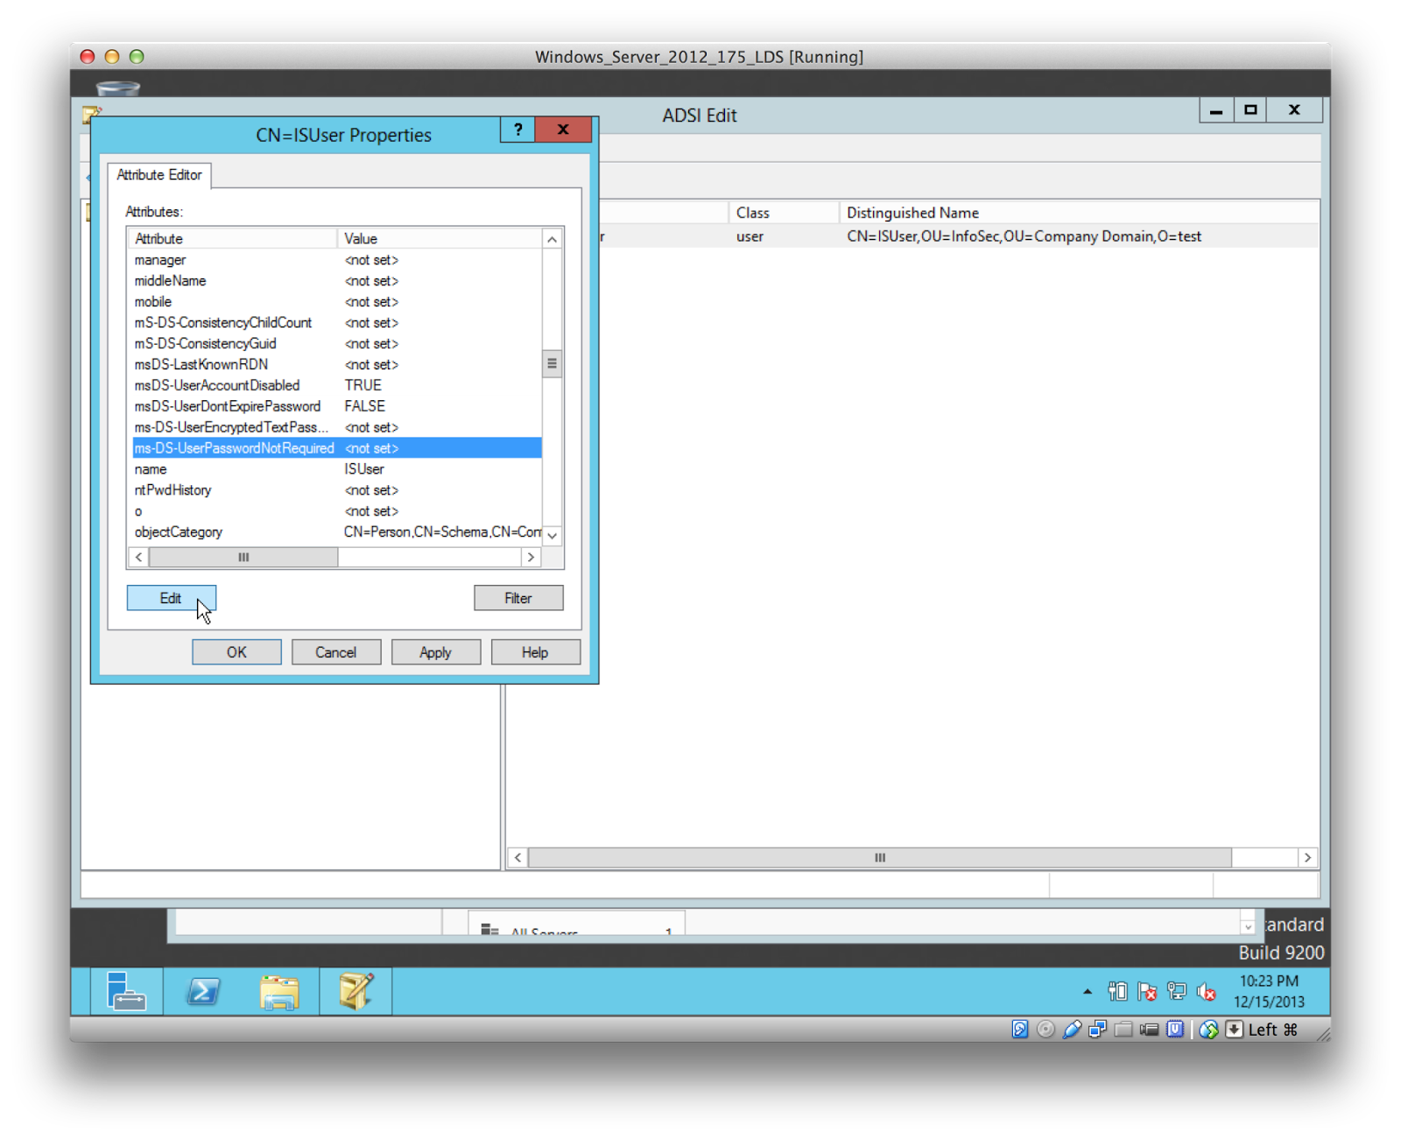The width and height of the screenshot is (1401, 1139).
Task: Select the middleName attribute row
Action: 336,281
